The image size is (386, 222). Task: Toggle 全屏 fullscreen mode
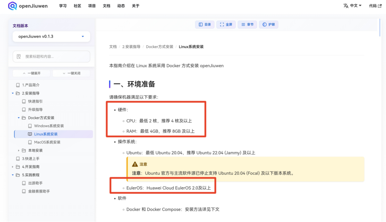[226, 24]
